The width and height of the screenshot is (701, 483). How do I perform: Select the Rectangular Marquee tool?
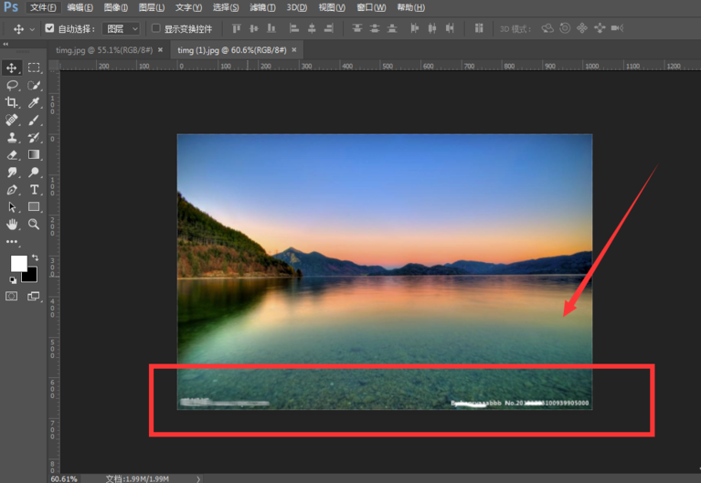click(34, 68)
